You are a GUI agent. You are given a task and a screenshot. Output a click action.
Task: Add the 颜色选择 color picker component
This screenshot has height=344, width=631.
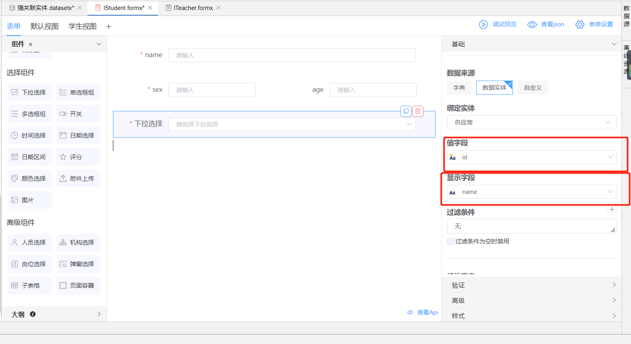tap(30, 178)
